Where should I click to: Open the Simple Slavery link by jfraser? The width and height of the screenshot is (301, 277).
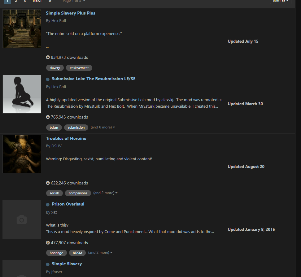point(67,264)
